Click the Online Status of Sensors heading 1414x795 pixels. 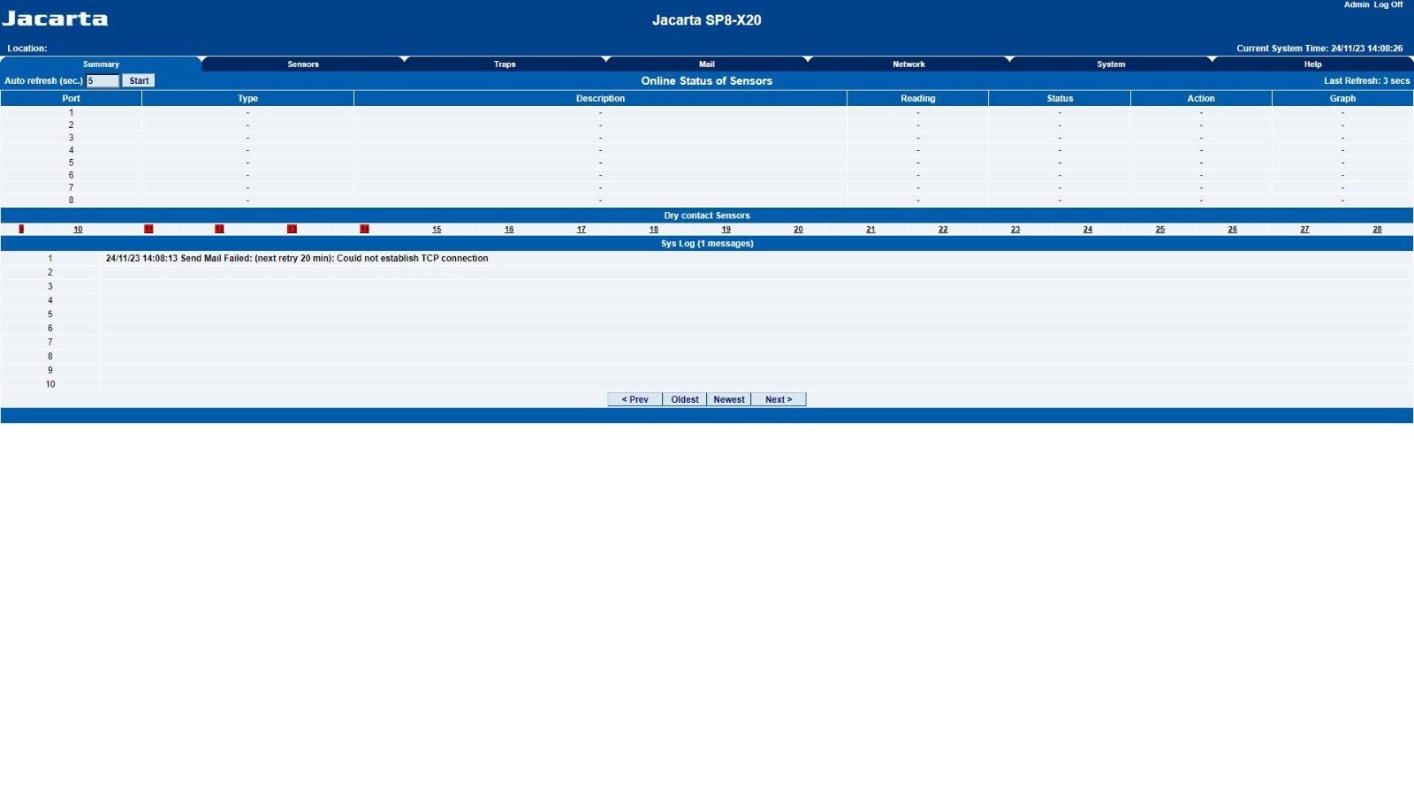tap(707, 80)
